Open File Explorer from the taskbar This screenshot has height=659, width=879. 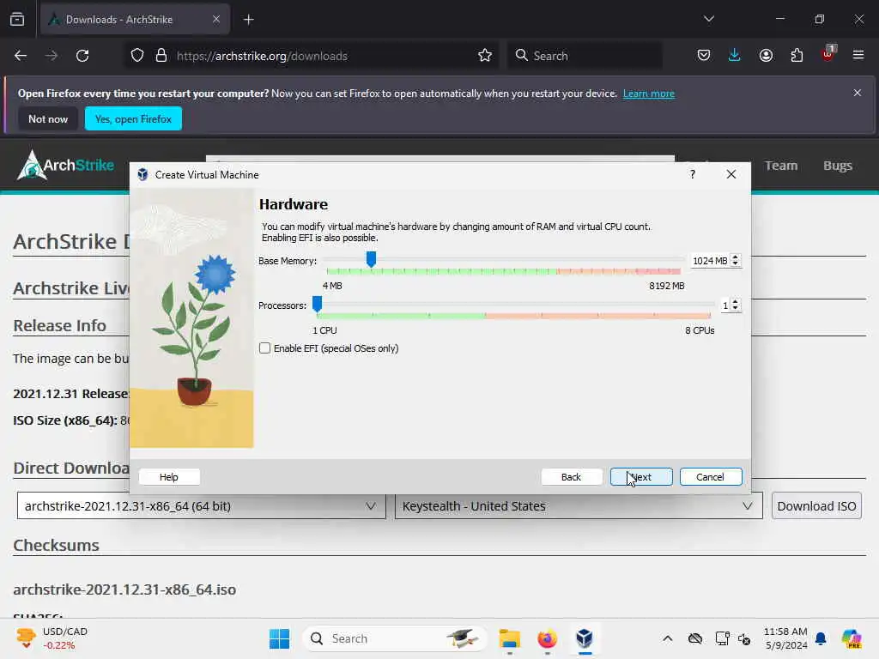pos(510,638)
